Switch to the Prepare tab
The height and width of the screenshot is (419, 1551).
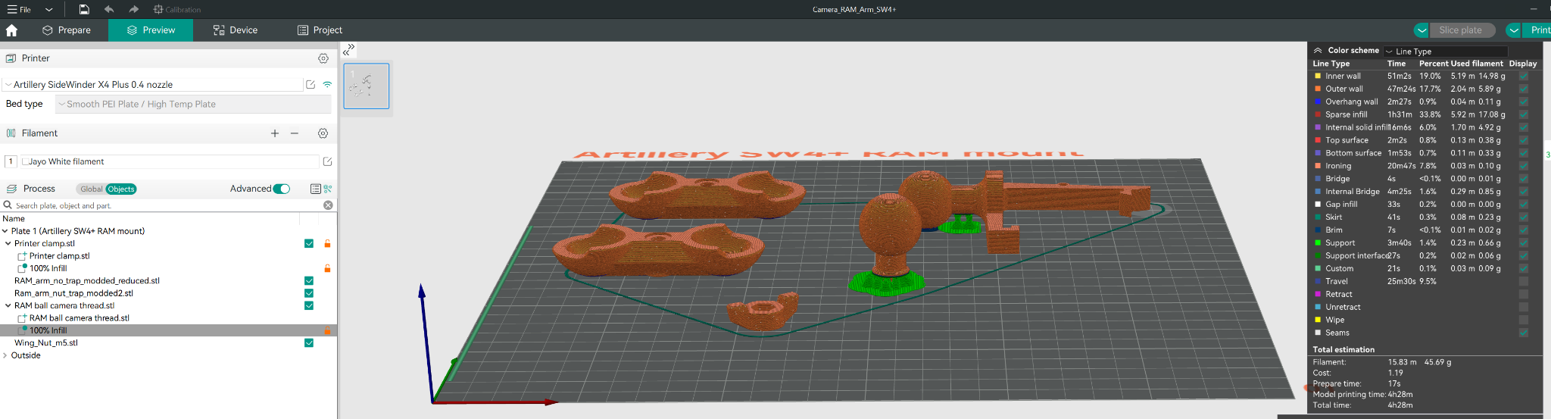click(x=67, y=30)
